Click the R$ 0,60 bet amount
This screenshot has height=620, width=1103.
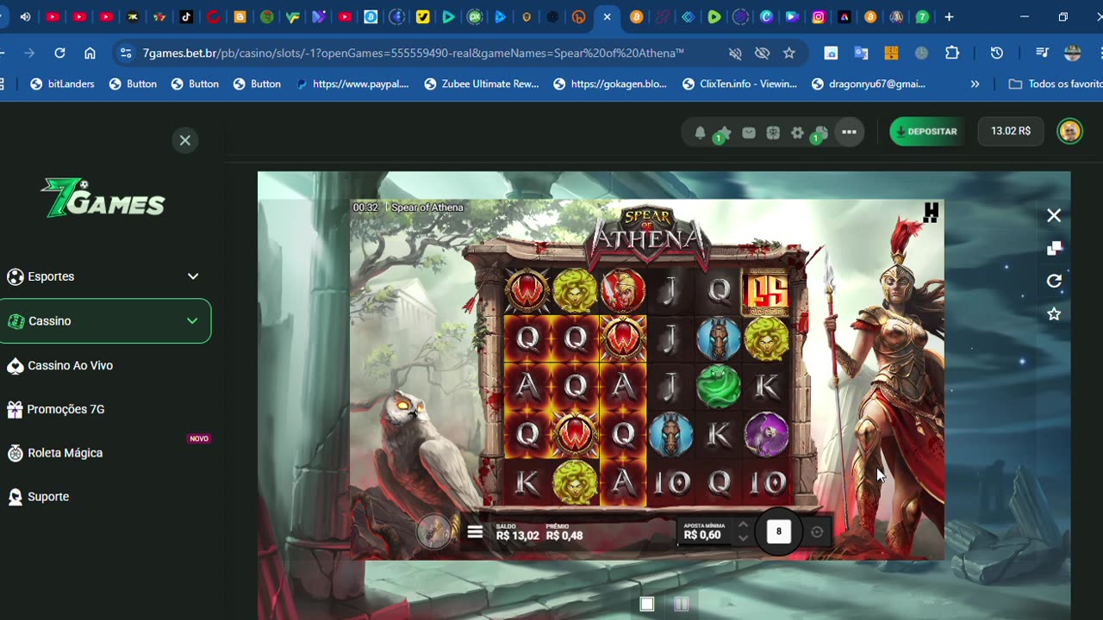pyautogui.click(x=702, y=535)
